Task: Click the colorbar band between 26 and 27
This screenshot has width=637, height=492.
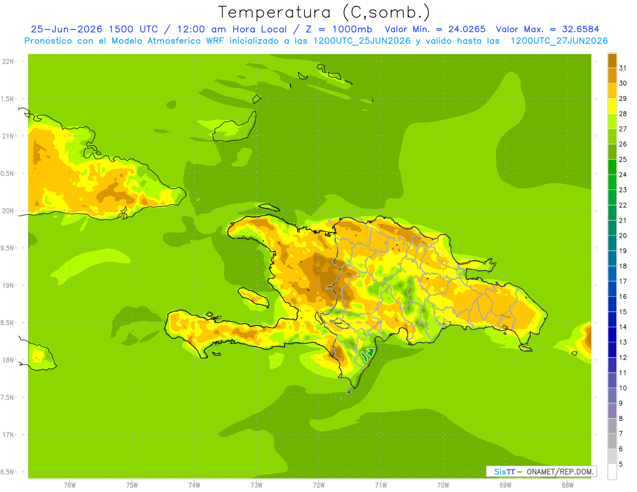Action: coord(612,136)
